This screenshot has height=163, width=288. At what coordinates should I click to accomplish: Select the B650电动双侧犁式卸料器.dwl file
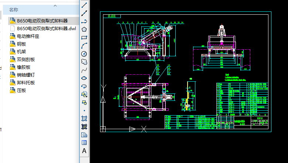[x=46, y=28]
